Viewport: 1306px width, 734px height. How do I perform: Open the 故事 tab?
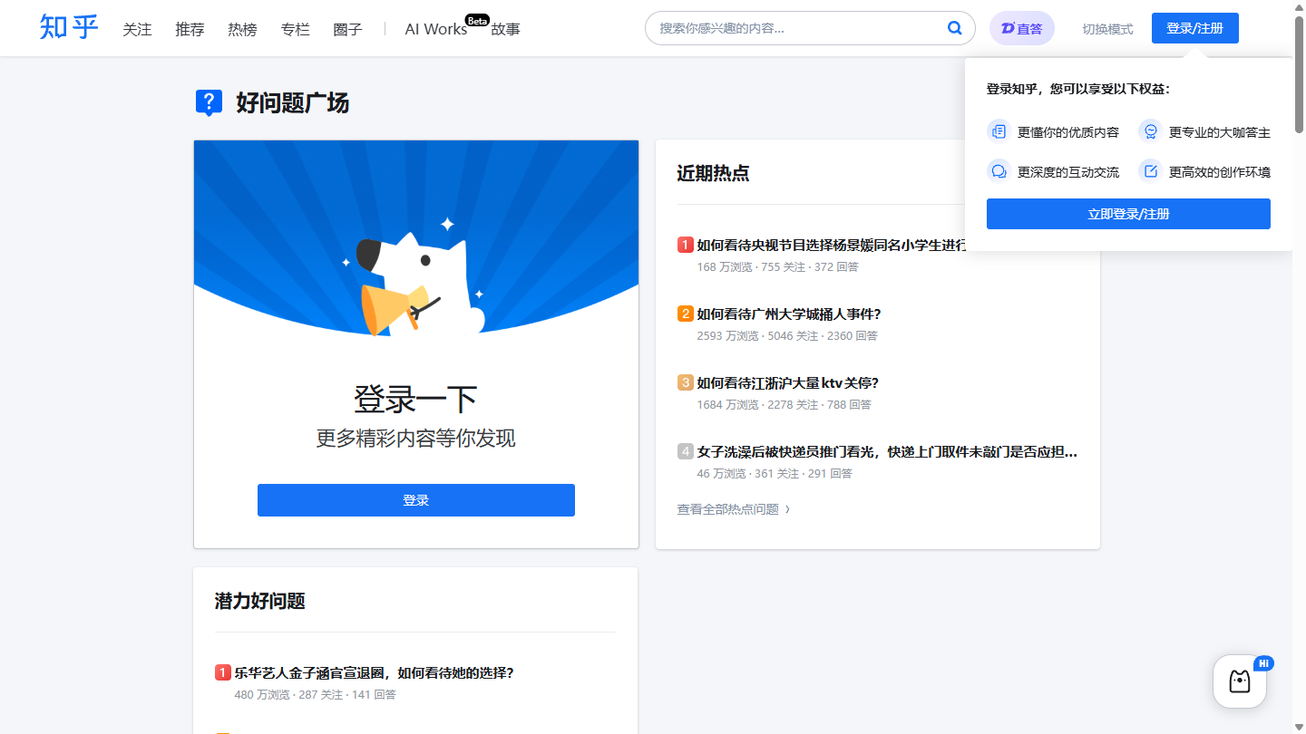click(505, 29)
